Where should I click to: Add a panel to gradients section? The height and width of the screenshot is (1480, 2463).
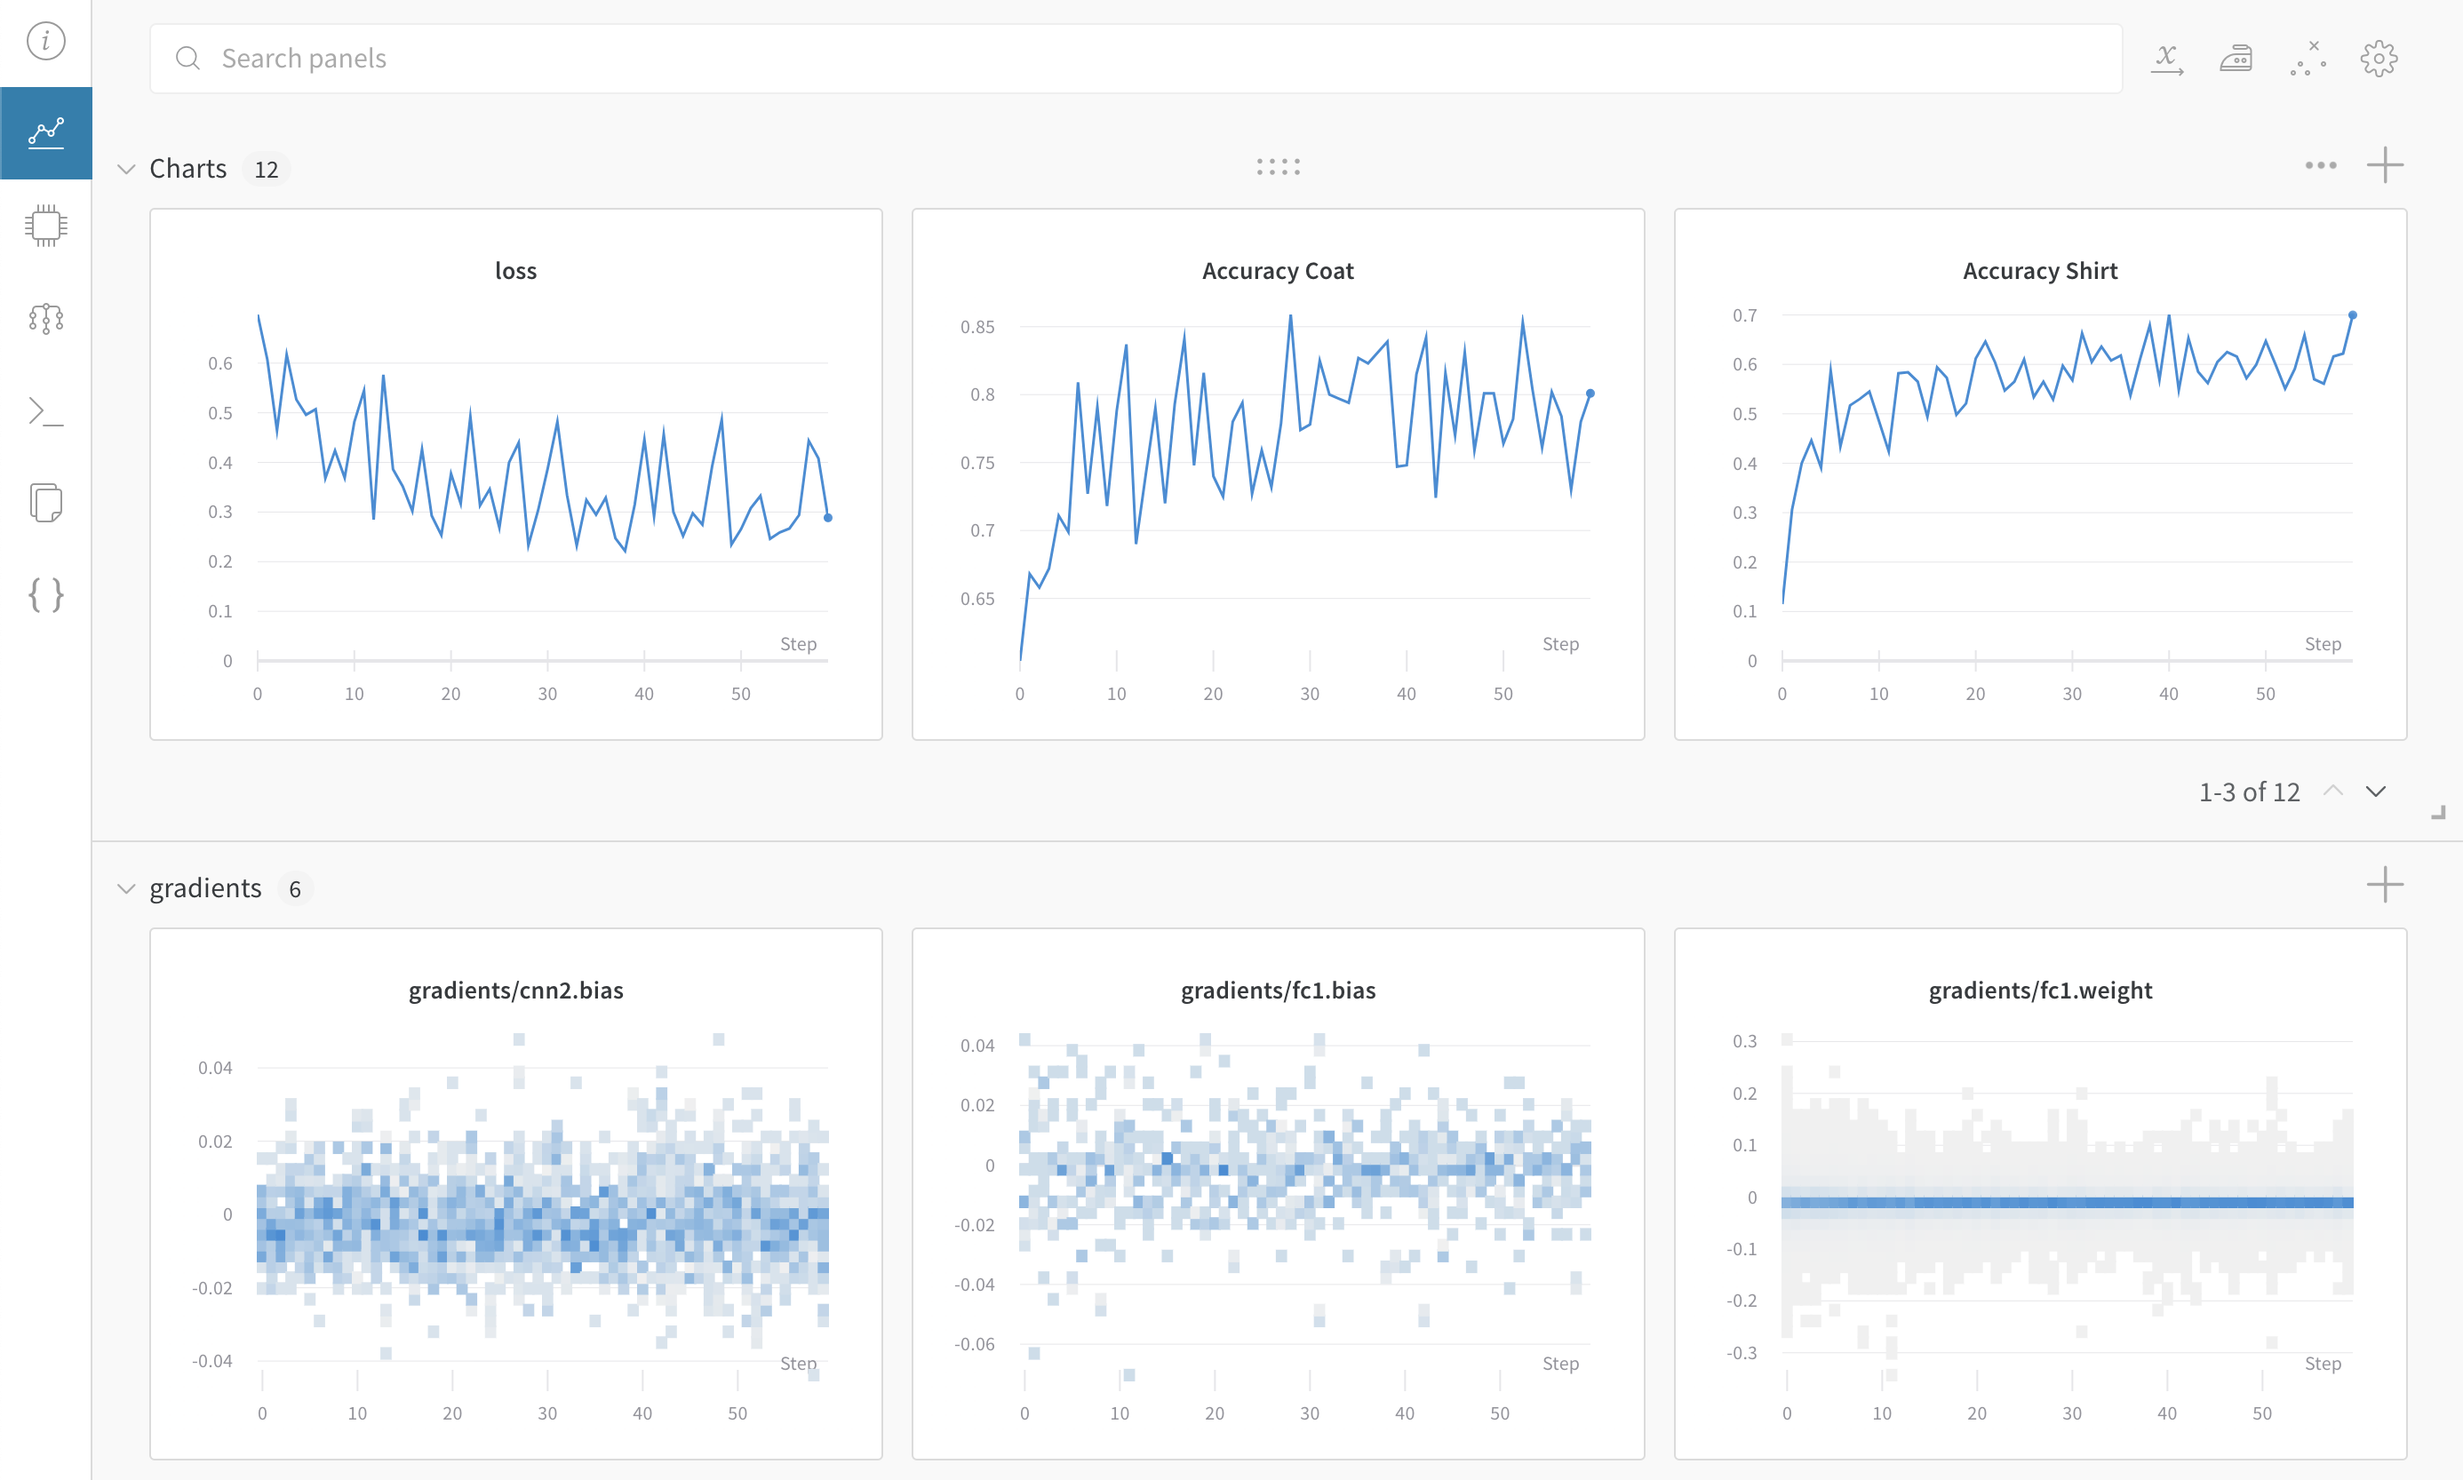coord(2384,885)
